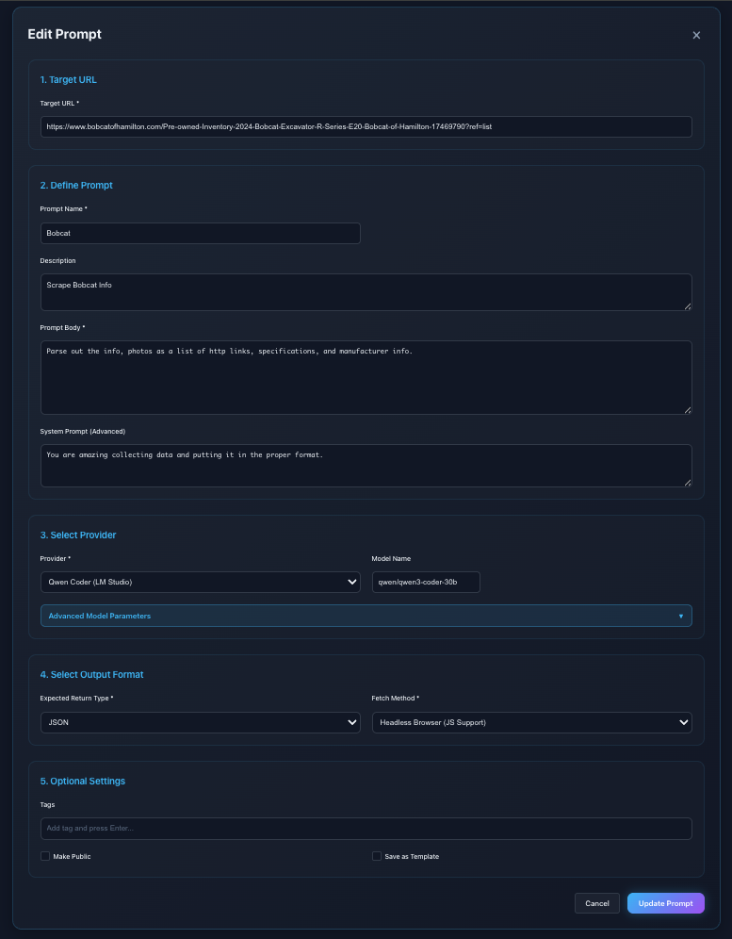The width and height of the screenshot is (732, 939).
Task: Click the Fetch Method dropdown chevron icon
Action: pyautogui.click(x=685, y=722)
